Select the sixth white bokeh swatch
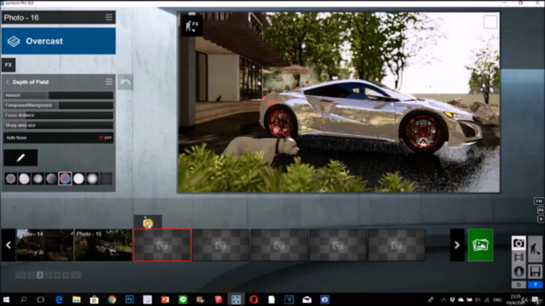545x306 pixels. 78,178
